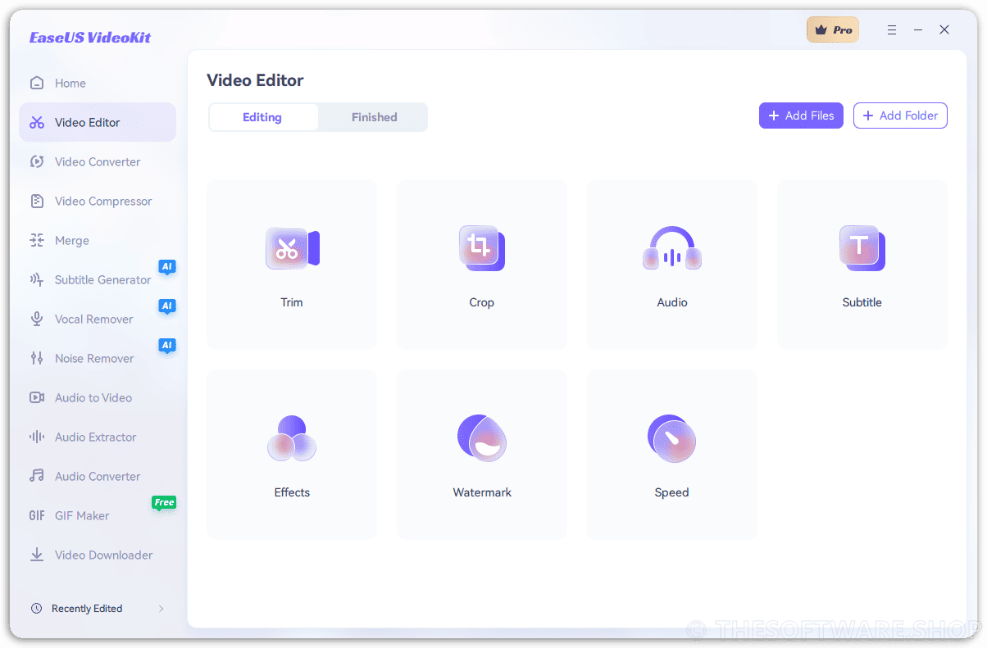Go to Home in the sidebar

click(x=98, y=83)
